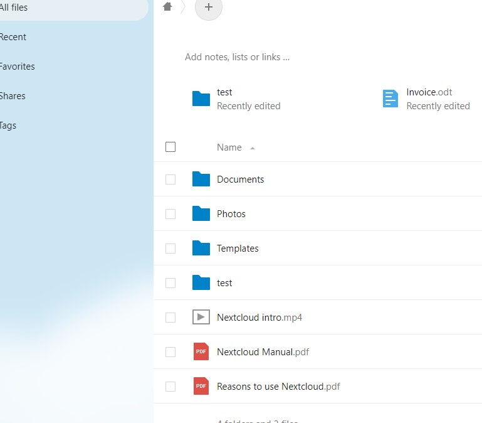The image size is (482, 423).
Task: Select the Documents folder checkbox
Action: 170,179
